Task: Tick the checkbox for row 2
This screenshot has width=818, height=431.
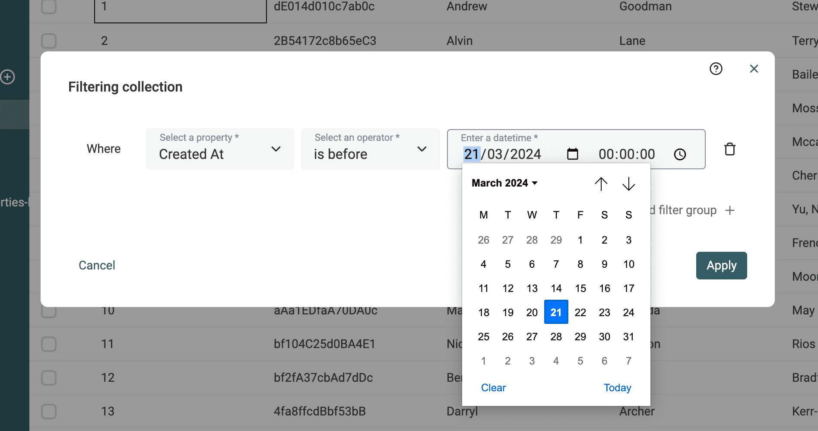Action: [x=49, y=41]
